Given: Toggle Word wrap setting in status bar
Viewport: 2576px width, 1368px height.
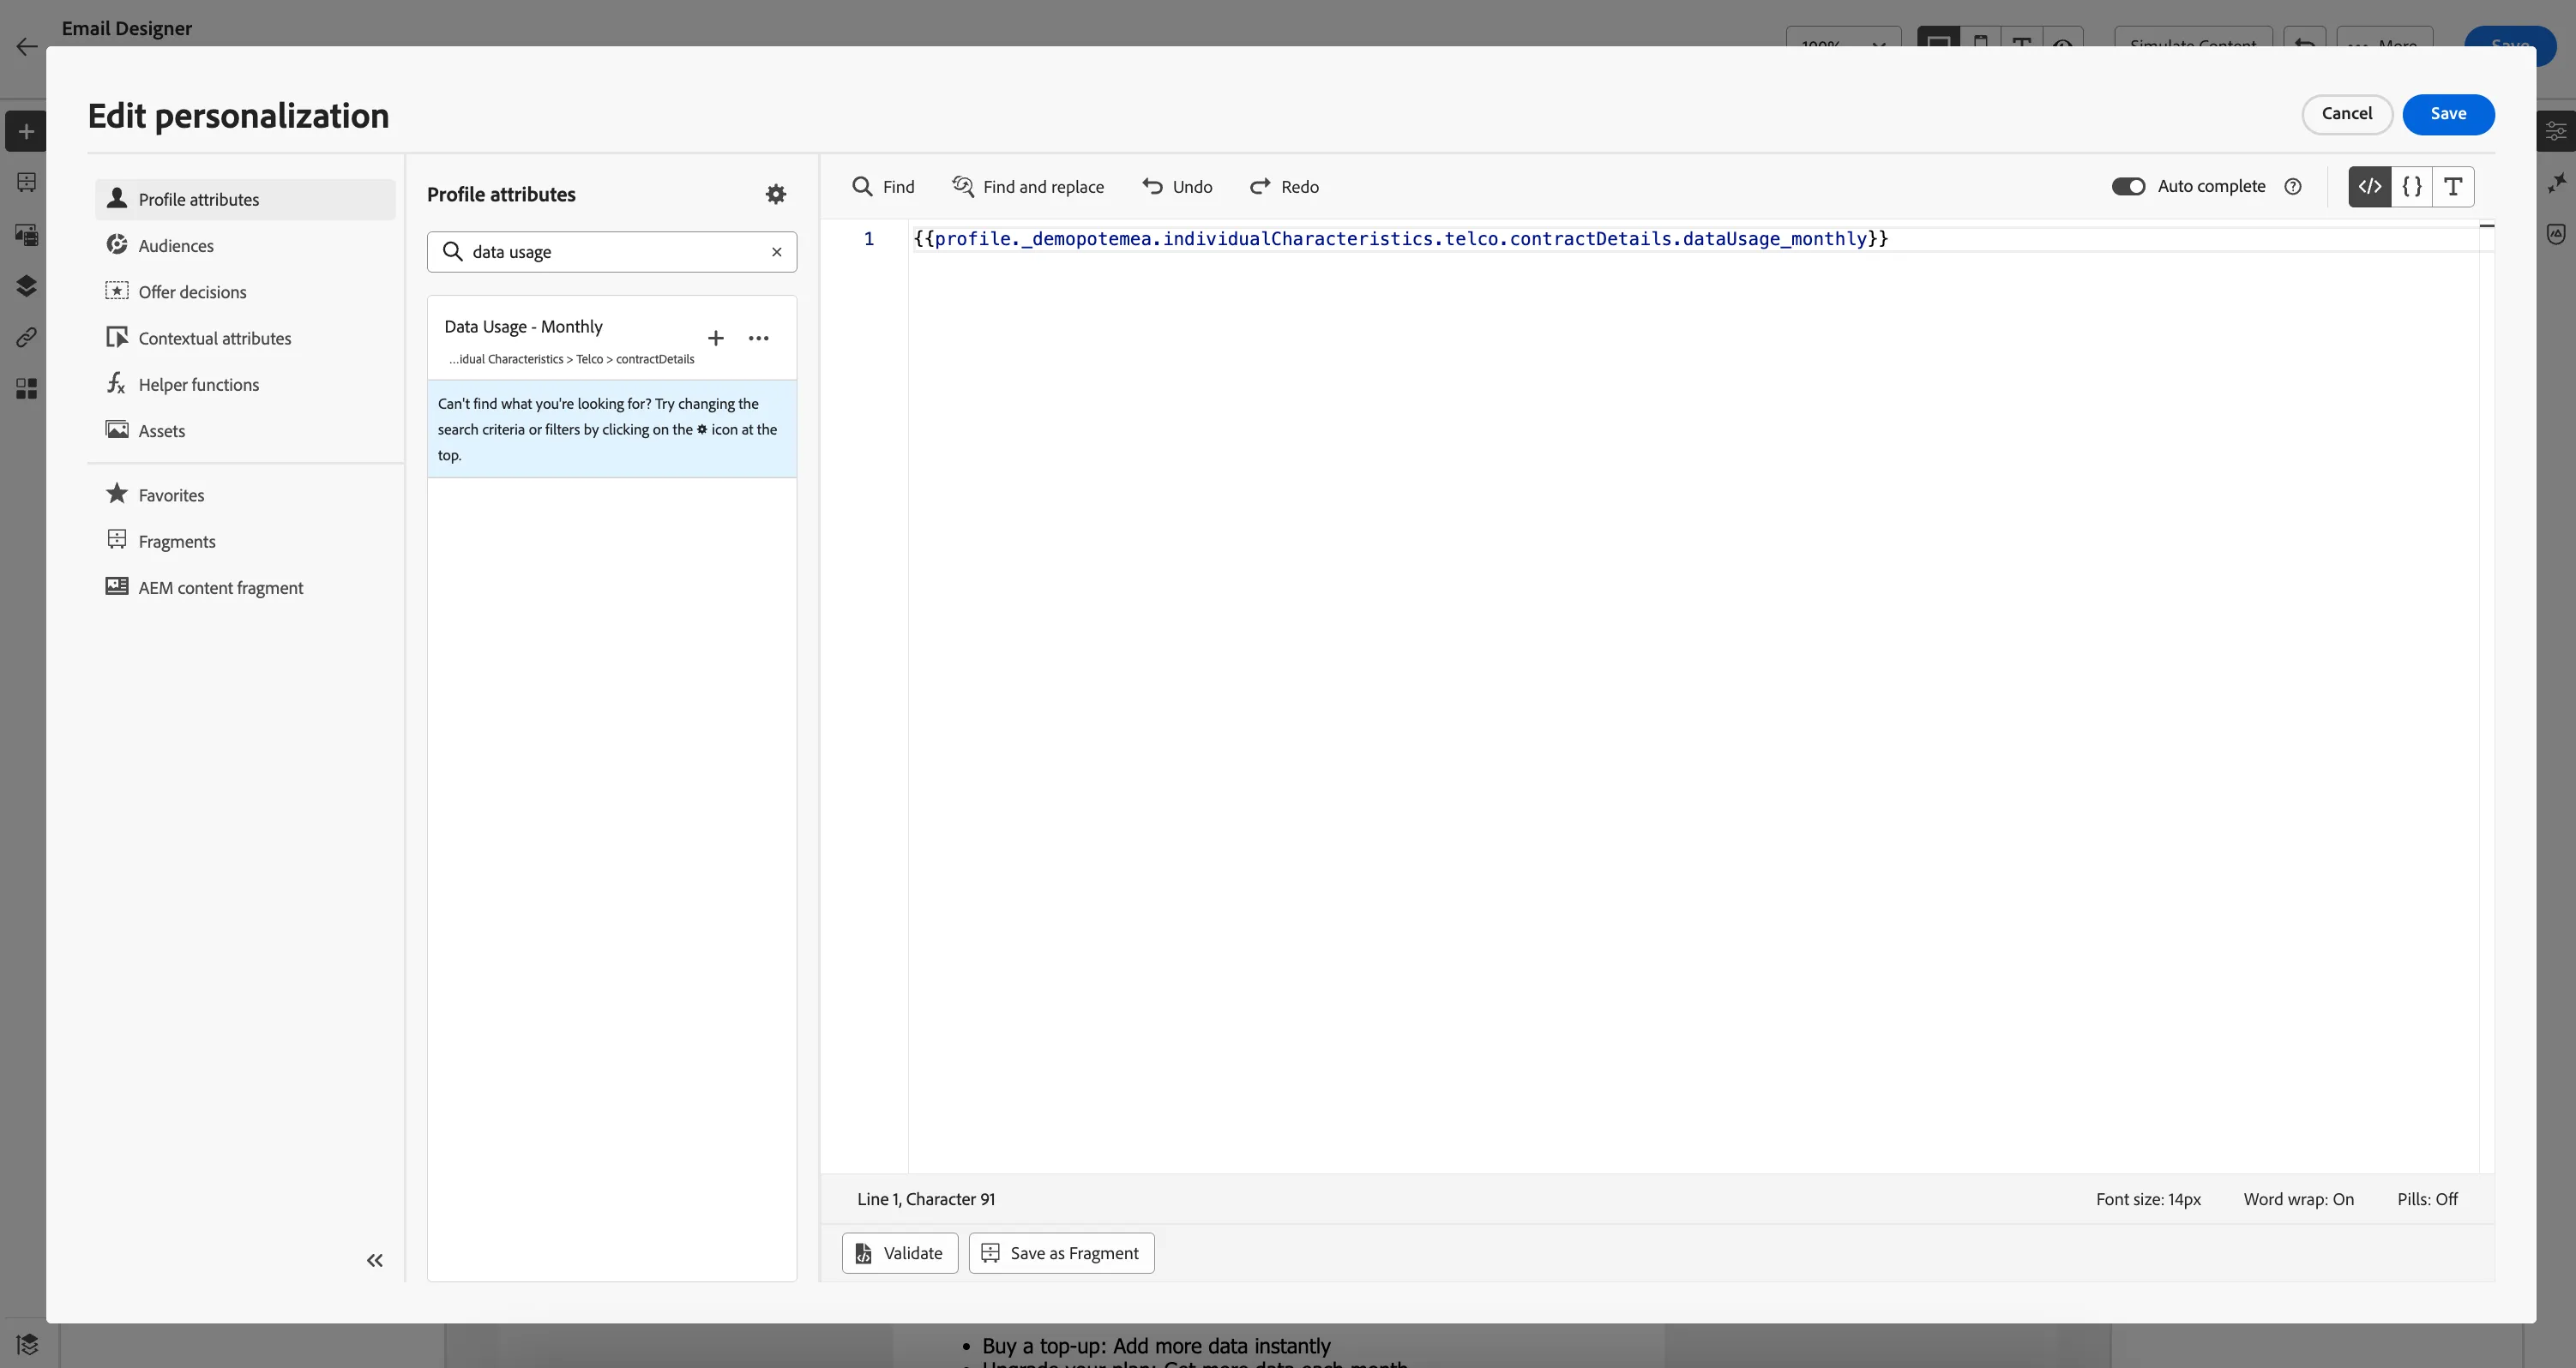Looking at the screenshot, I should (x=2298, y=1199).
